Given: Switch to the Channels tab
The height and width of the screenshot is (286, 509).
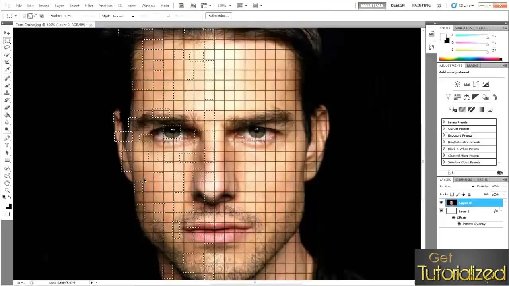Looking at the screenshot, I should click(464, 180).
